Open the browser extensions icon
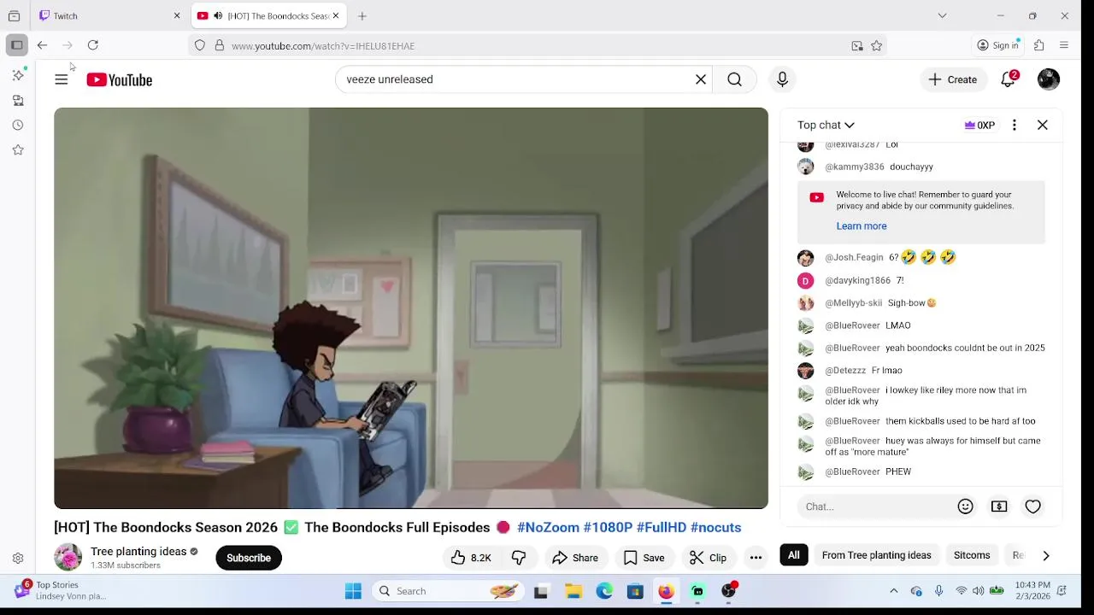1094x615 pixels. [1039, 45]
